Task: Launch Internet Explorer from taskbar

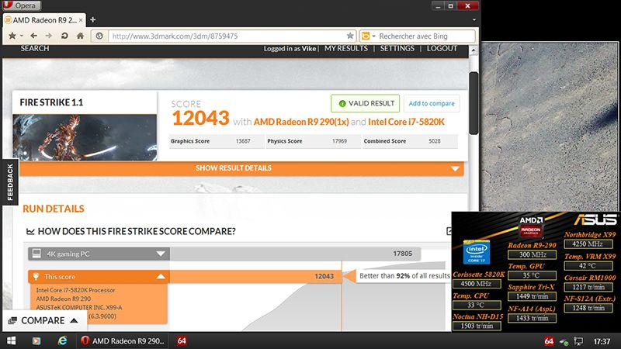Action: pos(62,340)
